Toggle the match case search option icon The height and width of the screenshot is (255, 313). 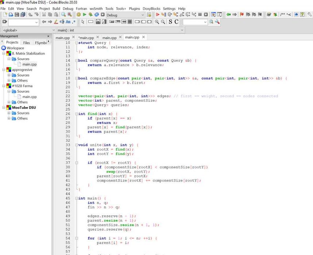69,22
